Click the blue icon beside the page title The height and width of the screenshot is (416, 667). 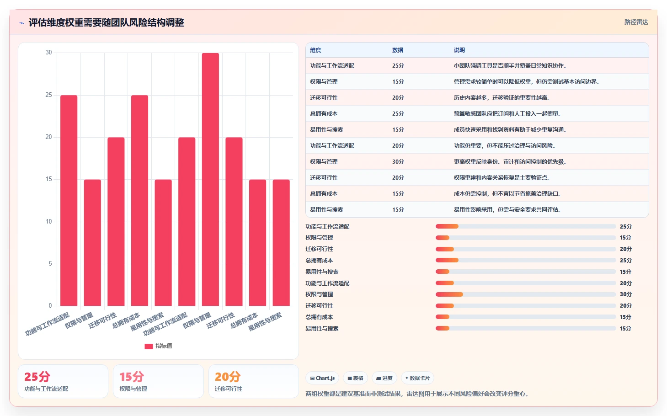click(x=21, y=23)
